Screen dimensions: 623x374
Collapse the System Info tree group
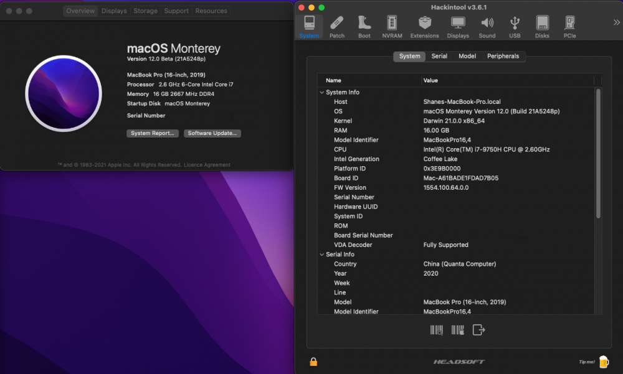[x=322, y=92]
